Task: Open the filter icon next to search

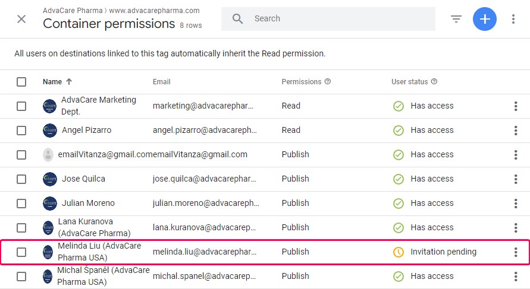Action: (456, 19)
